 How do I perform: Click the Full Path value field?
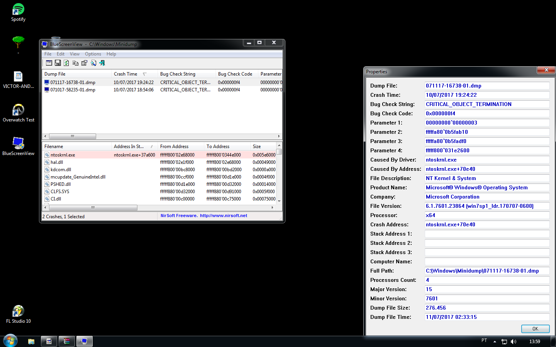click(x=487, y=271)
